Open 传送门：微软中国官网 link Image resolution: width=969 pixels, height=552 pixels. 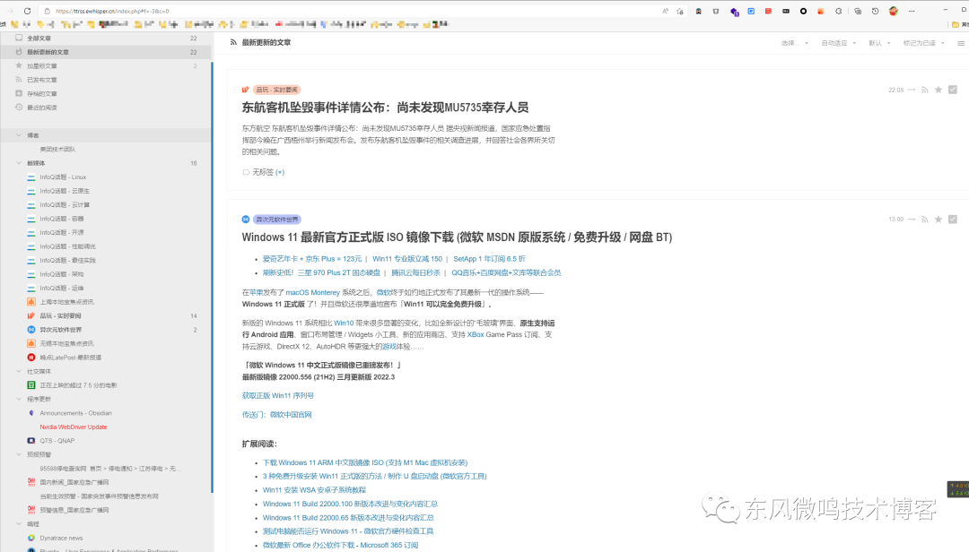click(x=277, y=415)
